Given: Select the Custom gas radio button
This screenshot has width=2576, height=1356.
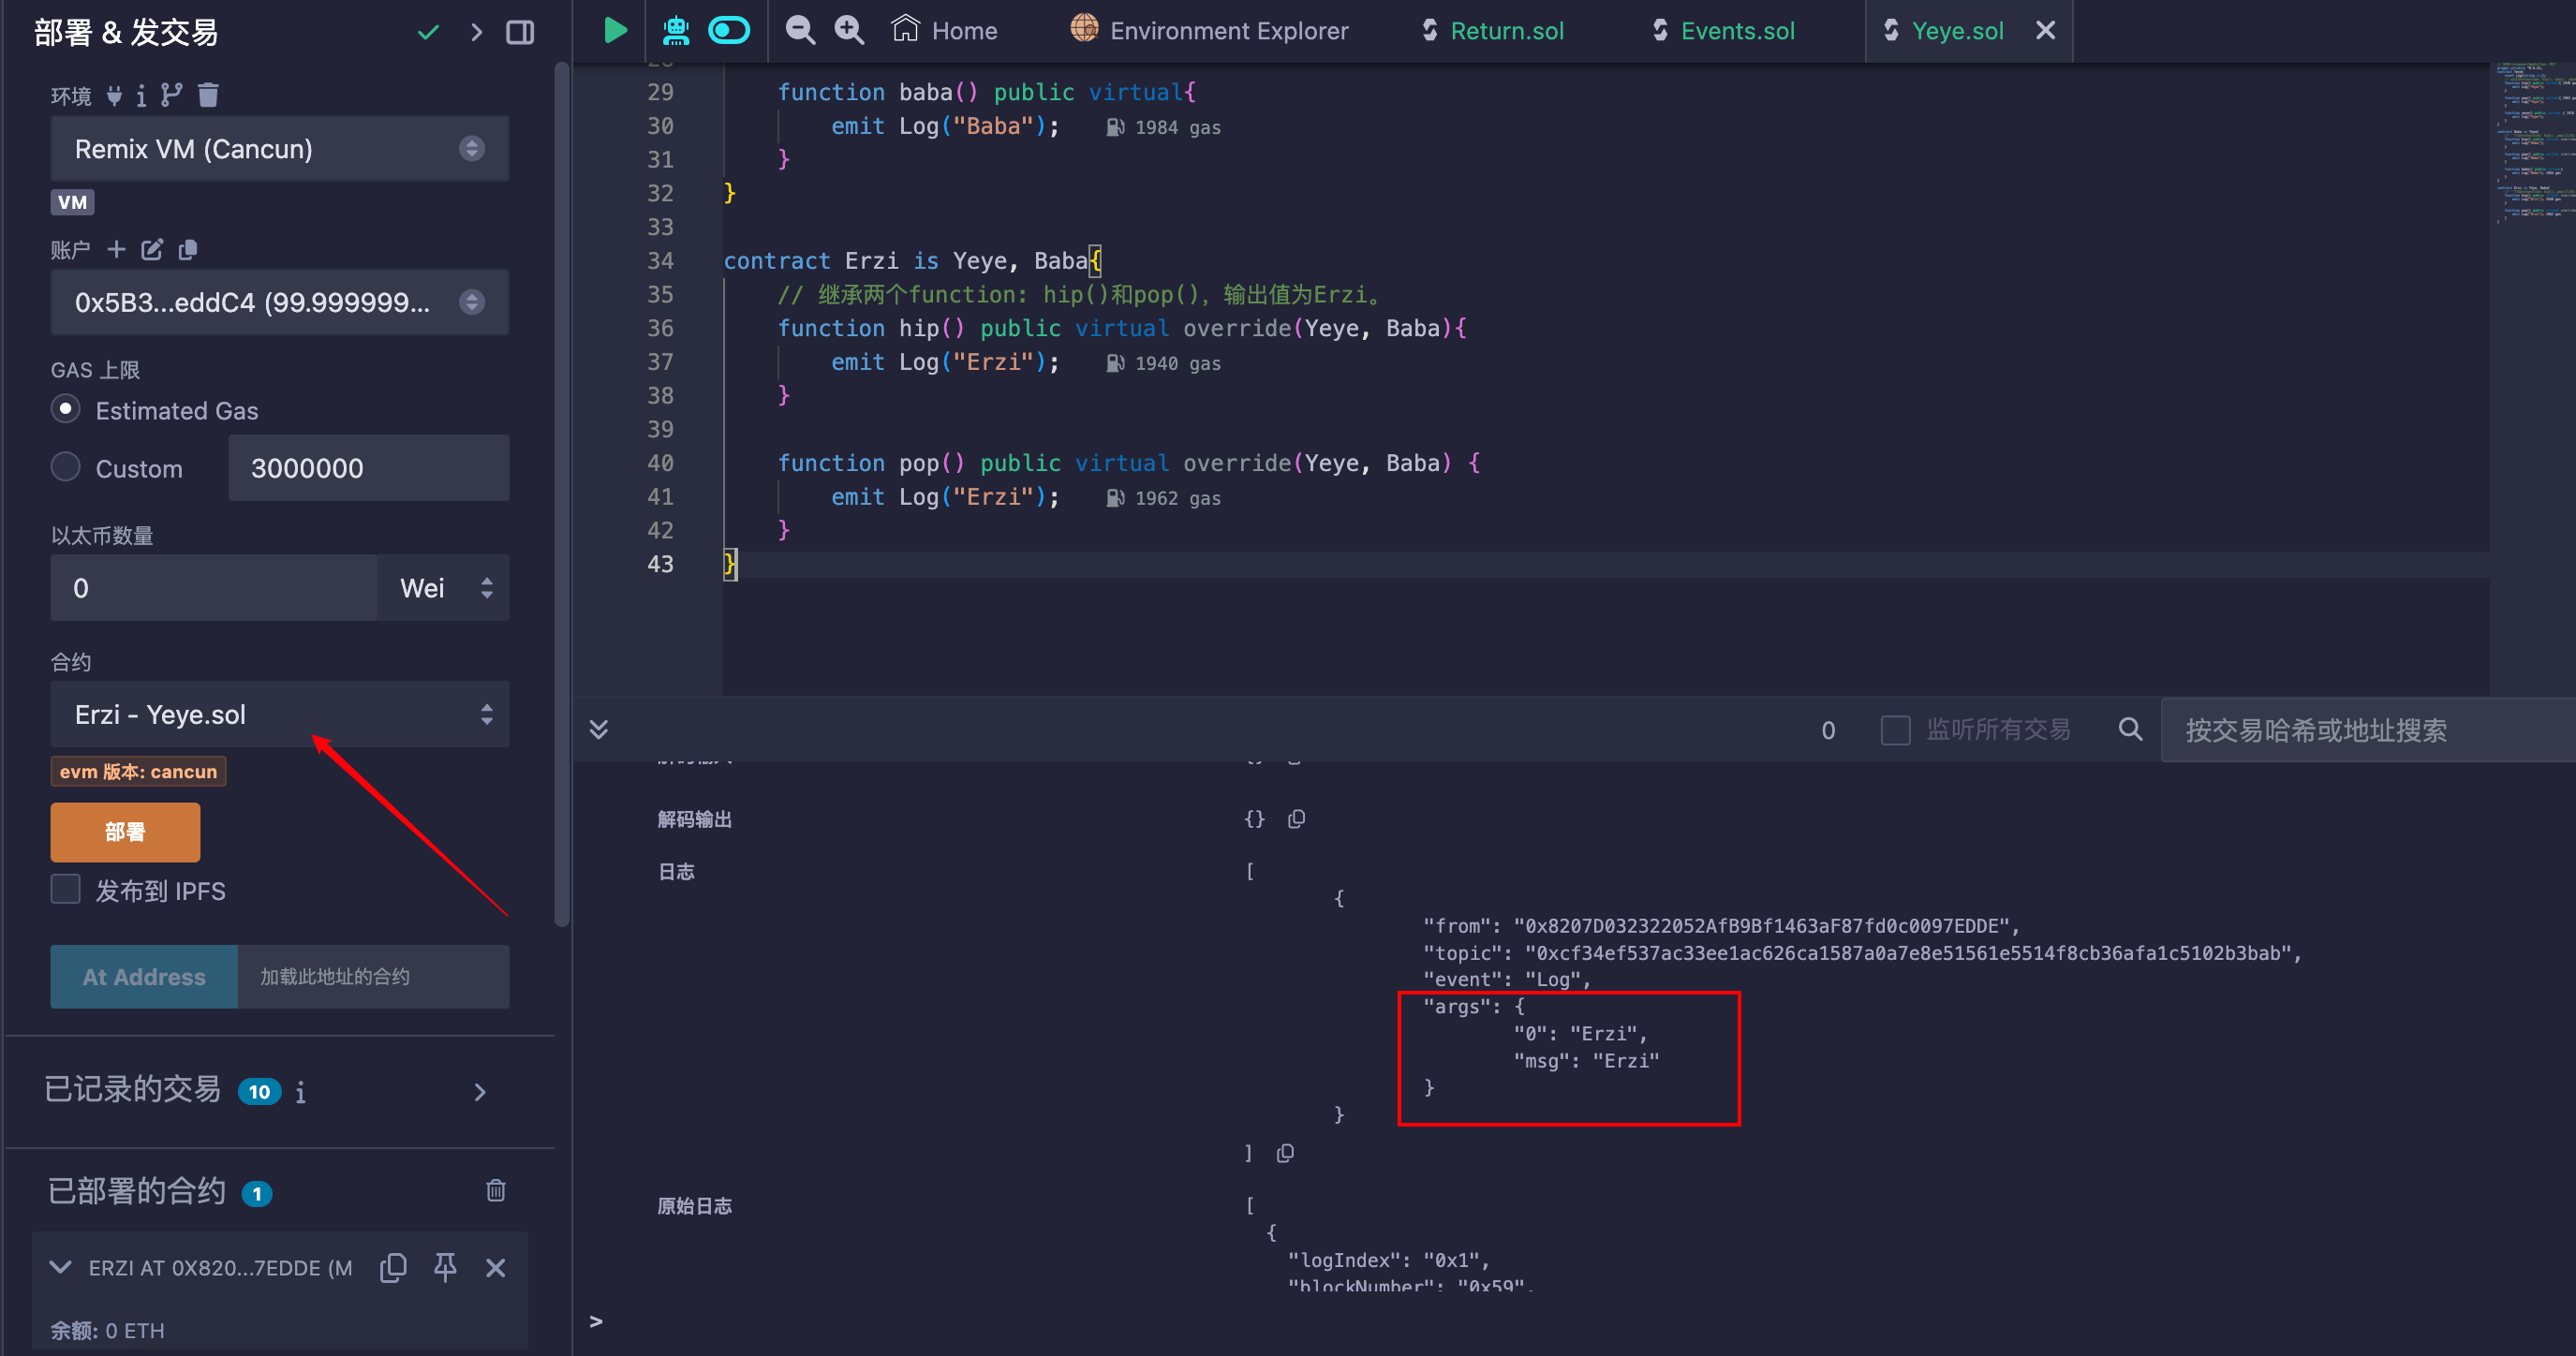Looking at the screenshot, I should pos(66,467).
